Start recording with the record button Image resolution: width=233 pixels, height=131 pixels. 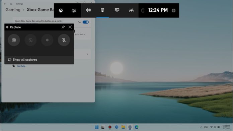(x=47, y=40)
